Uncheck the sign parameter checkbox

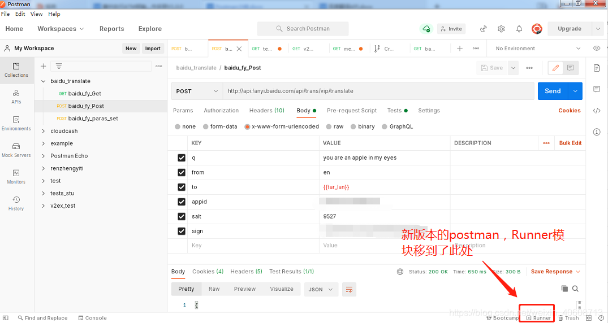point(182,231)
